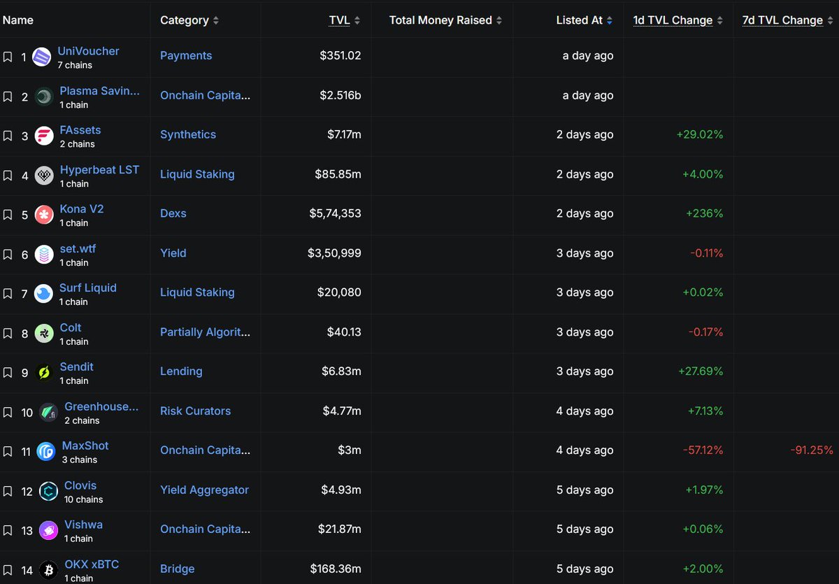Click the Clovis logo icon

[48, 491]
